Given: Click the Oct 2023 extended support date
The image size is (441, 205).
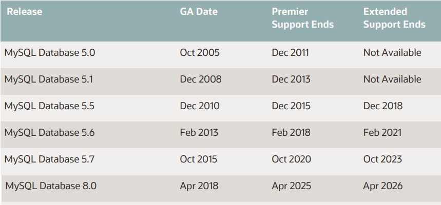Looking at the screenshot, I should 382,159.
